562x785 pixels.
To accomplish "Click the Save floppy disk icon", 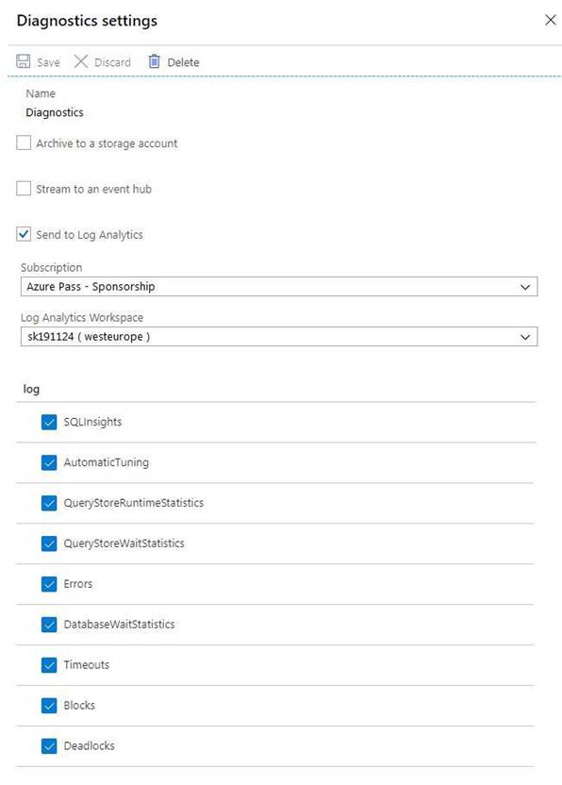I will pyautogui.click(x=23, y=61).
